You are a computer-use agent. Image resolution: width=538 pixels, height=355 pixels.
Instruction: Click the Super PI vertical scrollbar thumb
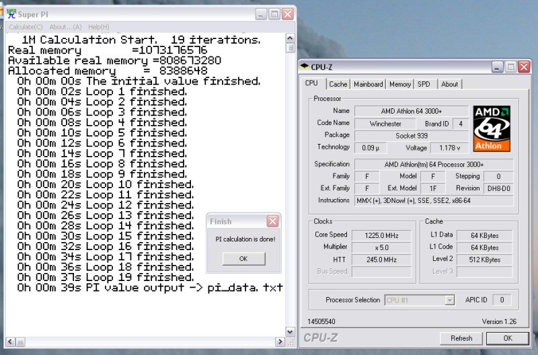tap(291, 48)
